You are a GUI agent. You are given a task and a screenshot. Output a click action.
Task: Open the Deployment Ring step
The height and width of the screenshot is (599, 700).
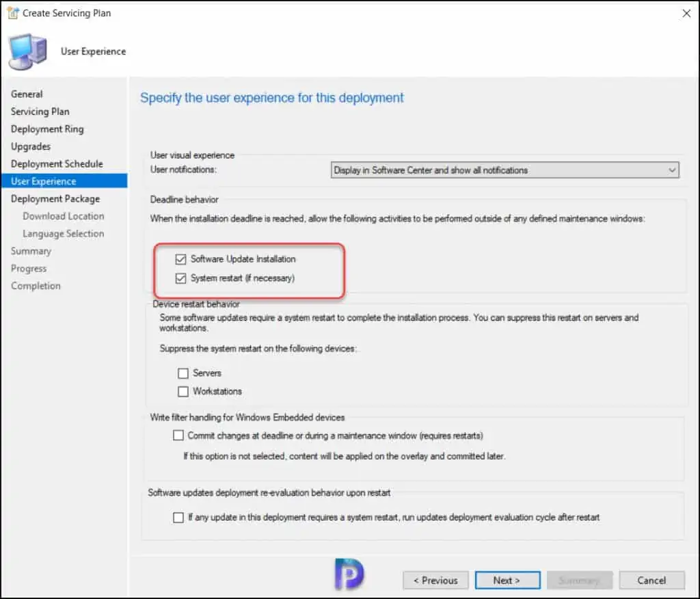pyautogui.click(x=47, y=129)
